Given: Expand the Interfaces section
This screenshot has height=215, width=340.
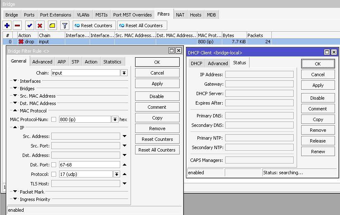Looking at the screenshot, I should point(15,81).
